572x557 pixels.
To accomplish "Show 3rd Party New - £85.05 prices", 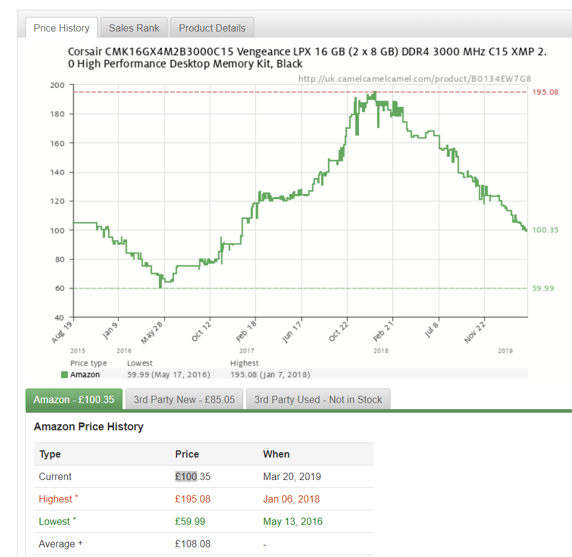I will (x=184, y=399).
